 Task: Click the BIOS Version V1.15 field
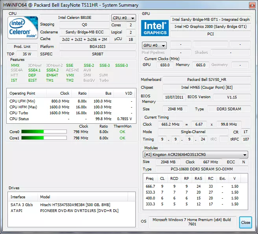click(x=232, y=97)
